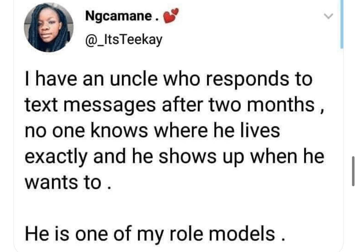357x252 pixels.
Task: Click the @_ItsTeekay handle
Action: click(x=123, y=40)
